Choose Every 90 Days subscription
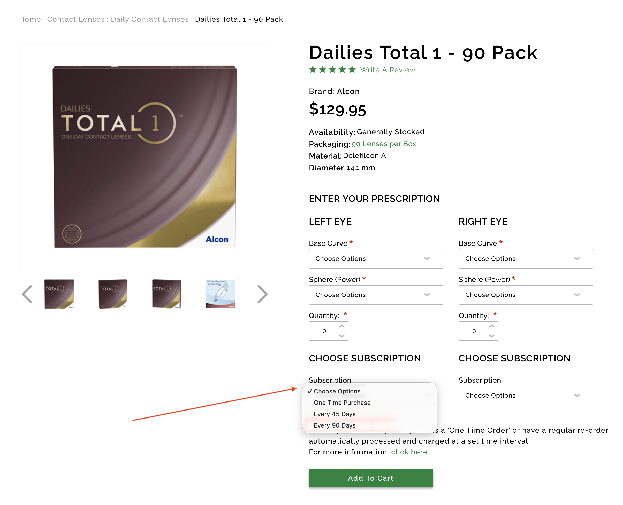Viewport: 623px width, 505px height. click(x=334, y=425)
